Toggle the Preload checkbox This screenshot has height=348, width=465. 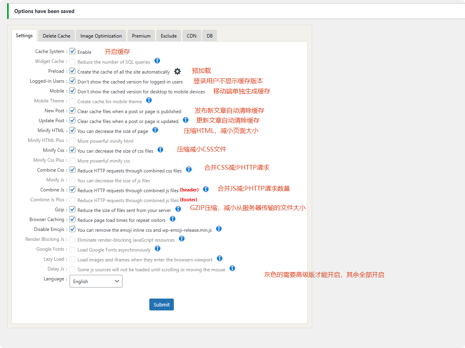pos(72,71)
